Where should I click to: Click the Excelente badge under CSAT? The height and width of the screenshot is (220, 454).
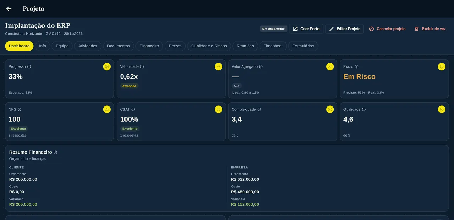130,129
